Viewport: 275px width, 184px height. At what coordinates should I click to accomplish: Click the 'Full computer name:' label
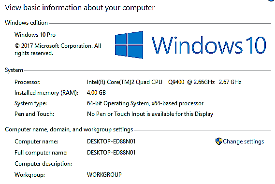pos(41,153)
